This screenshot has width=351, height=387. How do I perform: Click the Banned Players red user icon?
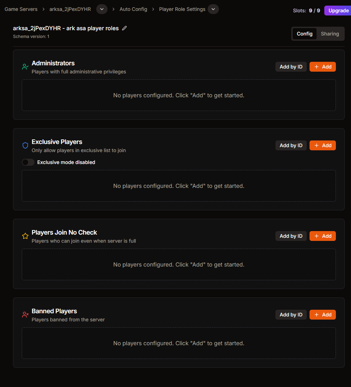click(25, 315)
